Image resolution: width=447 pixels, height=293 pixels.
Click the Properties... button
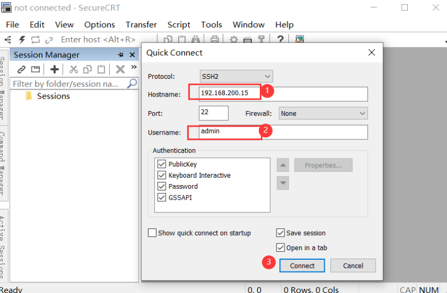pyautogui.click(x=323, y=165)
